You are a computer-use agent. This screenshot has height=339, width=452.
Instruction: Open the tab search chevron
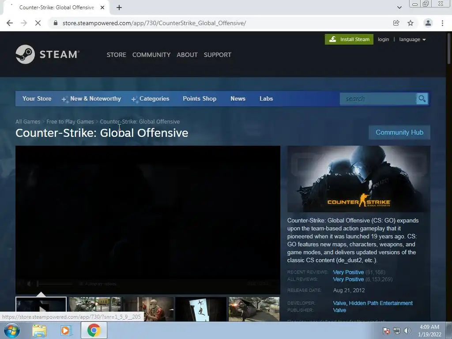[399, 8]
